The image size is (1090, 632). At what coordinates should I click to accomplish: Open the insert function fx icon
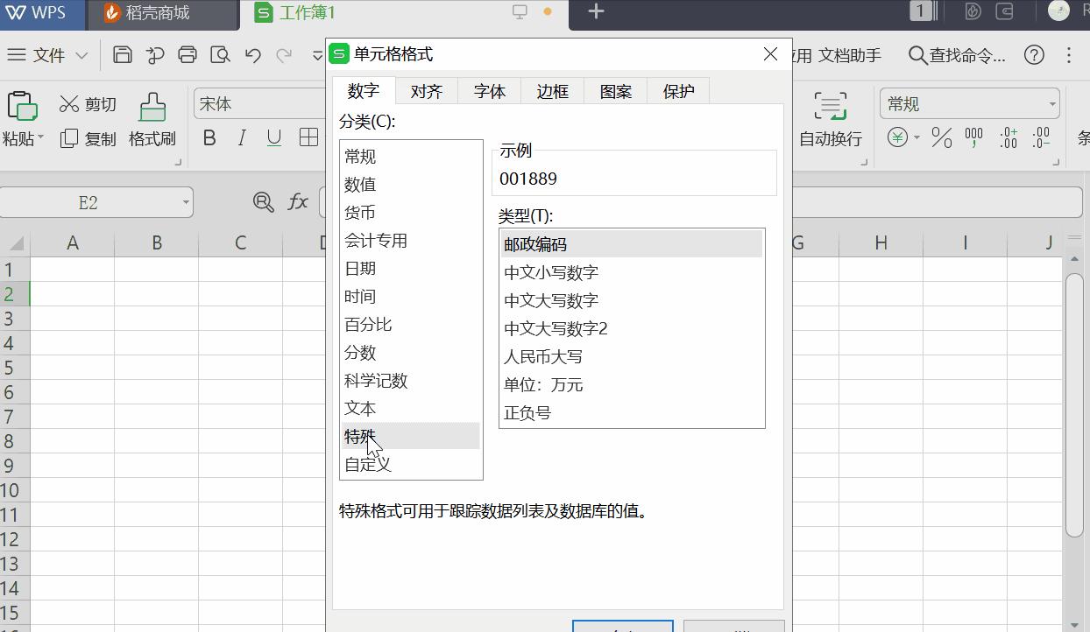coord(298,202)
